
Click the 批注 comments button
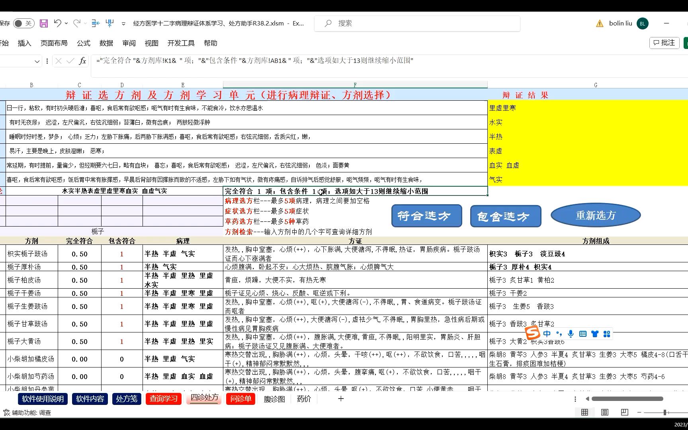[664, 43]
